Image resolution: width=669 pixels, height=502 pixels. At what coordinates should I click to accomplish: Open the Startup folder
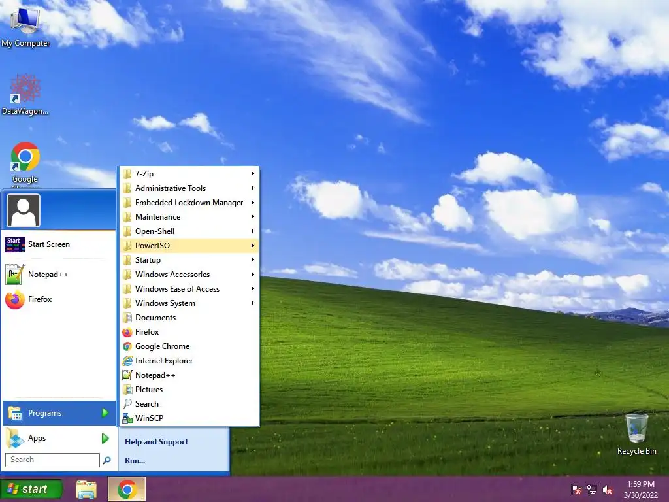point(189,260)
